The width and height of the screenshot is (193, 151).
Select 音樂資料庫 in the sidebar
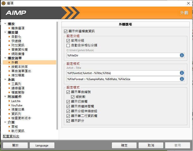point(19,49)
